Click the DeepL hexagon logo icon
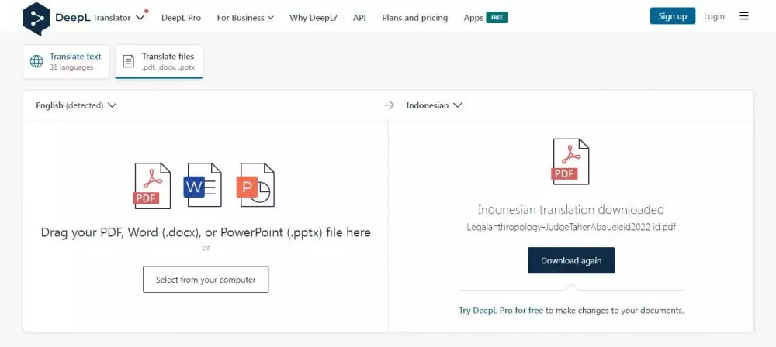 click(36, 17)
